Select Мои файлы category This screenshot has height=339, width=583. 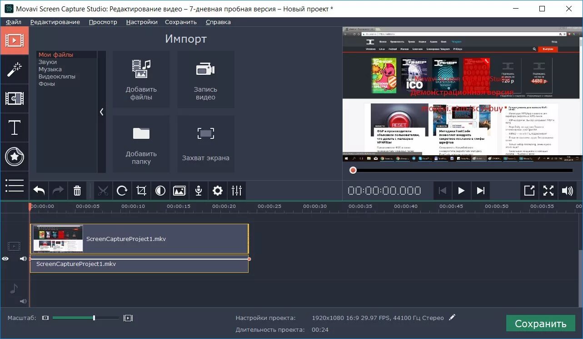[56, 54]
